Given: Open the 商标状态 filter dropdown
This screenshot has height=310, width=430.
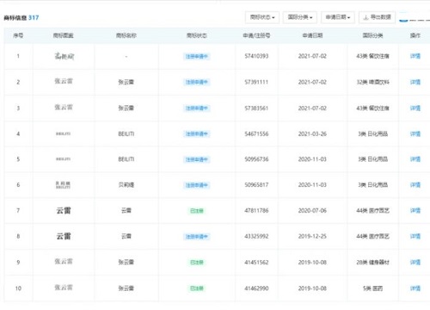Looking at the screenshot, I should tap(262, 17).
